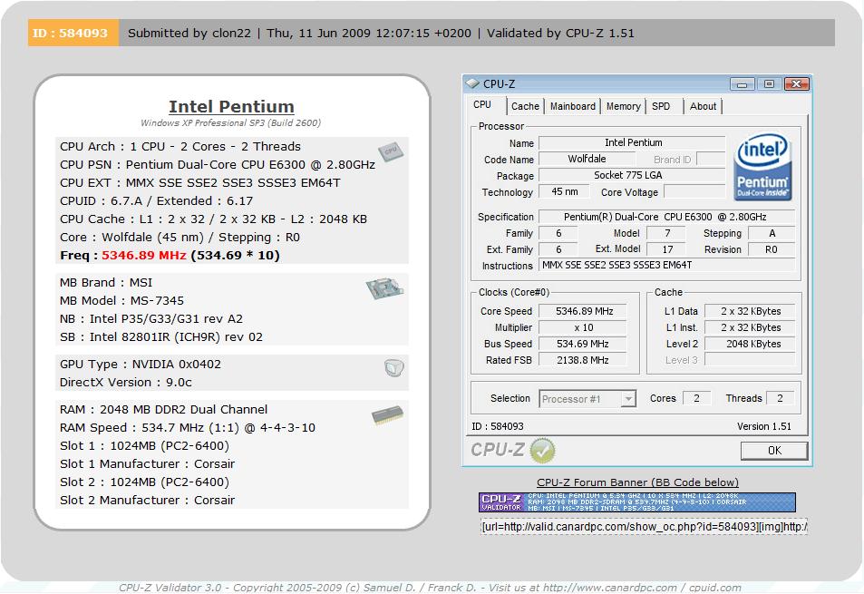
Task: Maximize the CPU-Z window
Action: [769, 84]
